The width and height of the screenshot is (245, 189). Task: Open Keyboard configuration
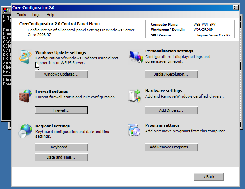(x=61, y=147)
